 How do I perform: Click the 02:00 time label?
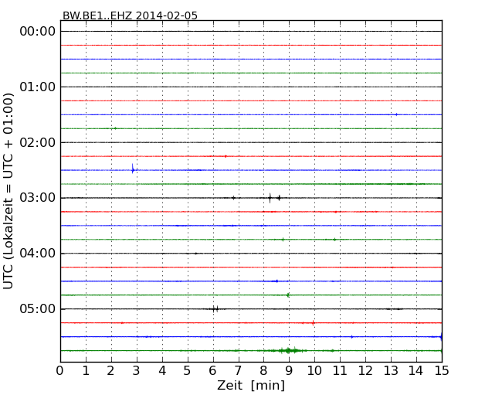[38, 142]
